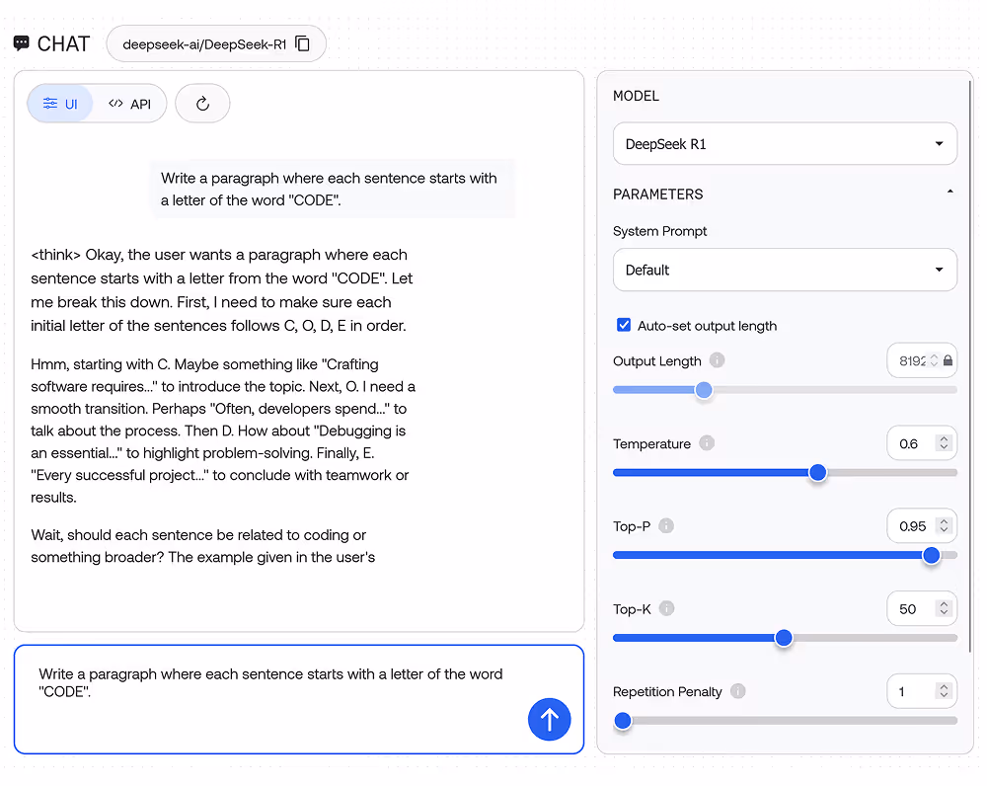Click the chat bubble icon beside CHAT
The image size is (987, 786).
(x=22, y=43)
